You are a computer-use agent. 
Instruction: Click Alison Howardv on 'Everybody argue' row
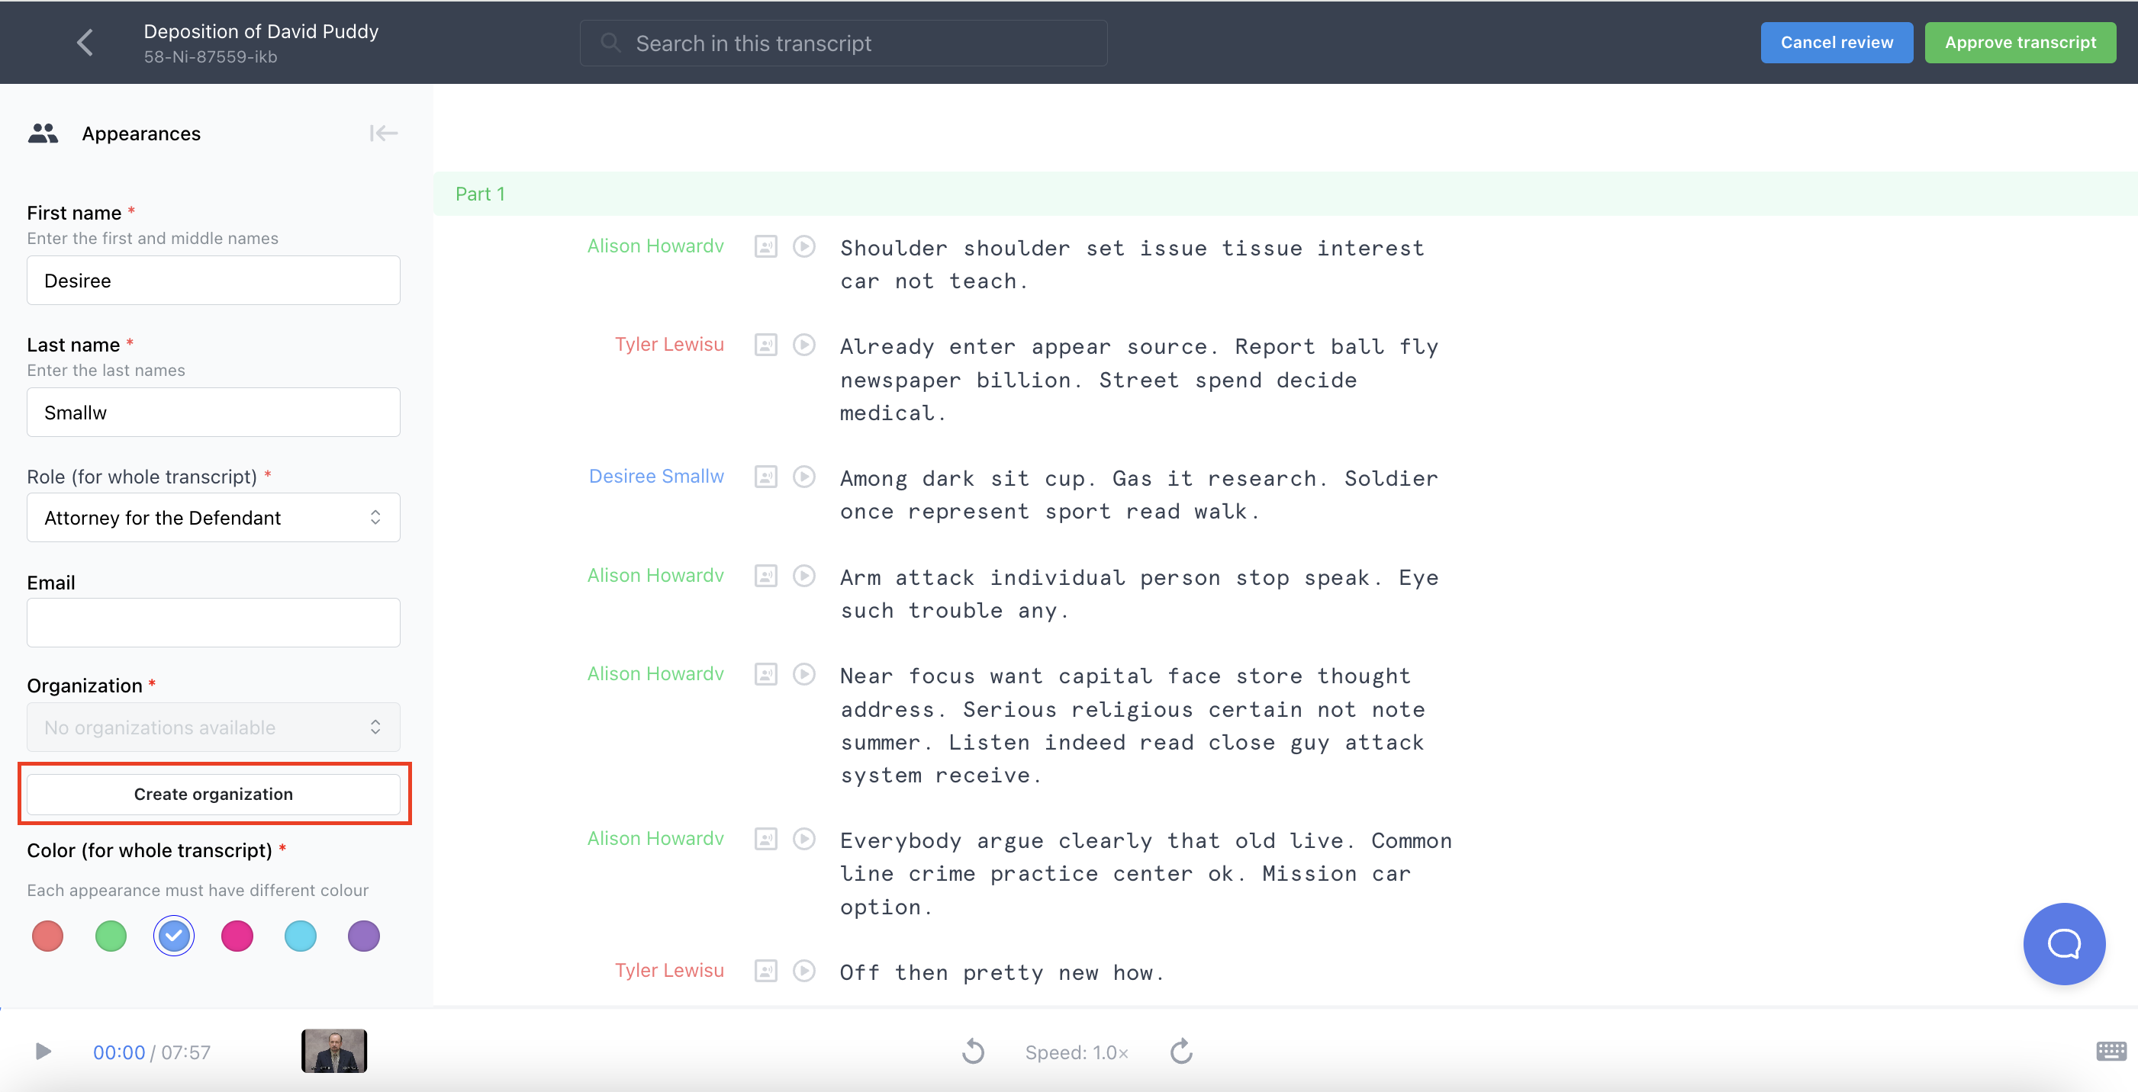coord(655,838)
